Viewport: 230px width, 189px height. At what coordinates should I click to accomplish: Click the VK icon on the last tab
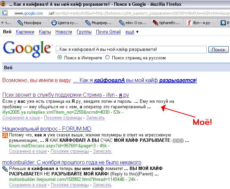coord(223,23)
